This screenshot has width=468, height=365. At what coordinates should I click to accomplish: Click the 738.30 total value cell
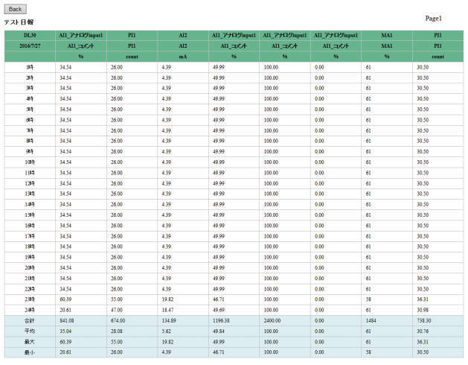point(424,320)
